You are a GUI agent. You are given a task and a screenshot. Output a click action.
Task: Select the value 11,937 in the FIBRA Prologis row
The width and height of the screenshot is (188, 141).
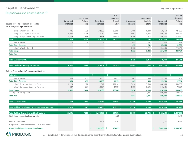[179, 42]
